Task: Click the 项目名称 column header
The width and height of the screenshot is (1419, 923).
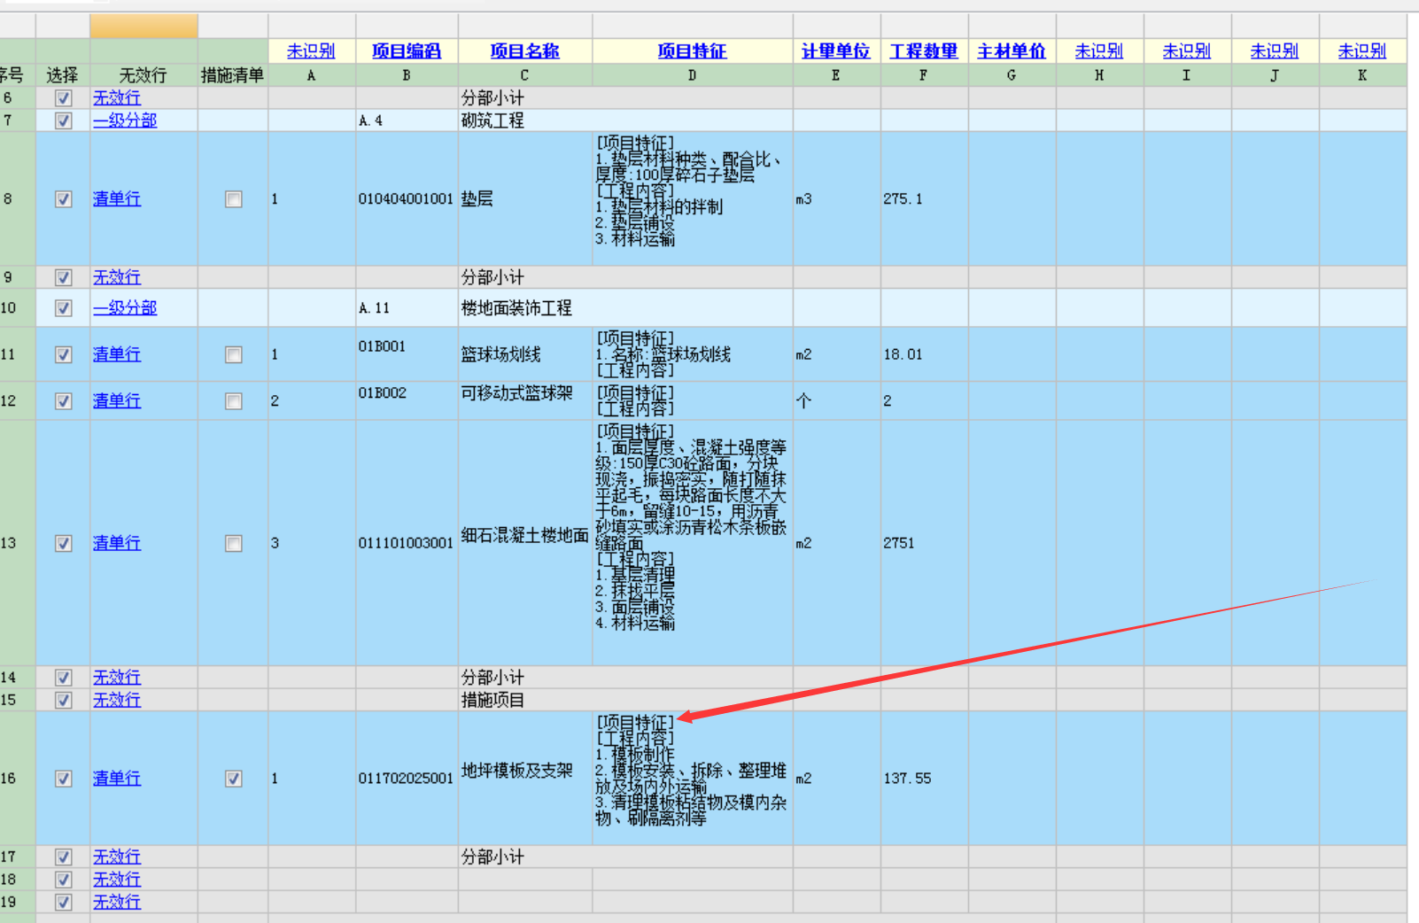Action: pos(524,51)
